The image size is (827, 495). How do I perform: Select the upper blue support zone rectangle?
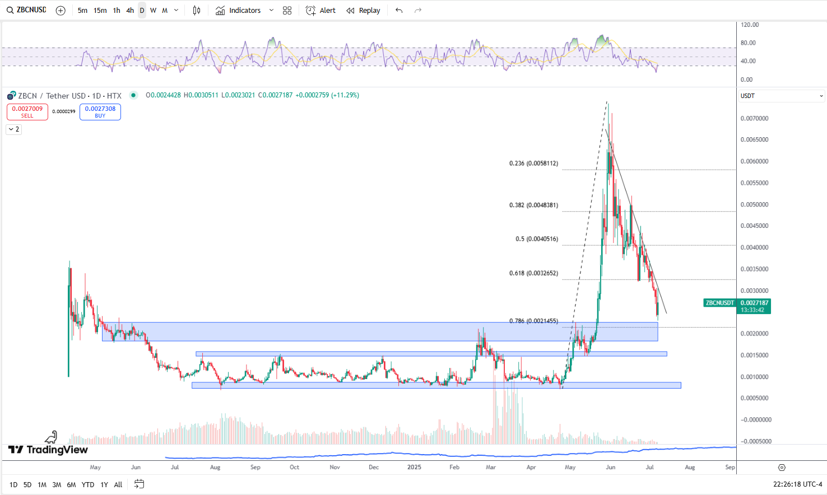[x=380, y=331]
